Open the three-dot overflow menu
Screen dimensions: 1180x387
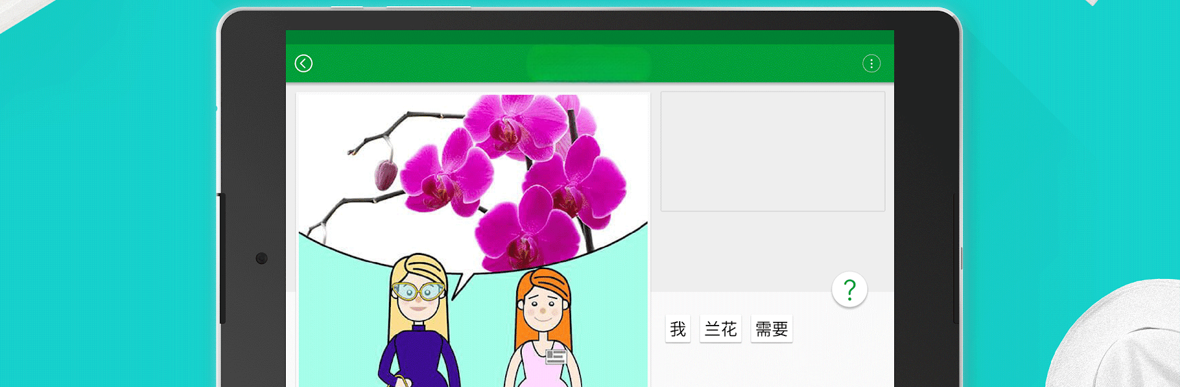coord(871,63)
